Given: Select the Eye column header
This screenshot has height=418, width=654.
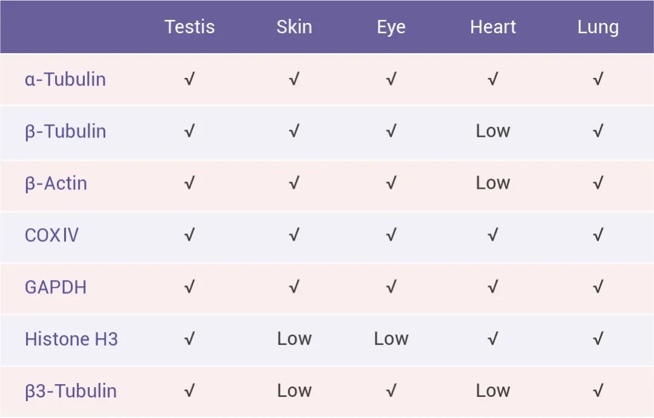Looking at the screenshot, I should pos(391,27).
